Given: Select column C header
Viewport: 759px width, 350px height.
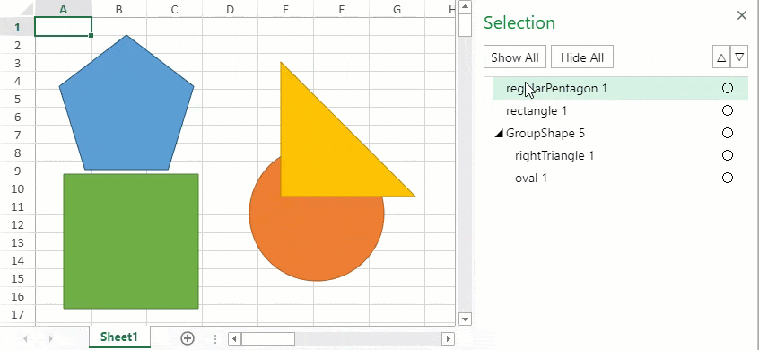Looking at the screenshot, I should tap(174, 9).
